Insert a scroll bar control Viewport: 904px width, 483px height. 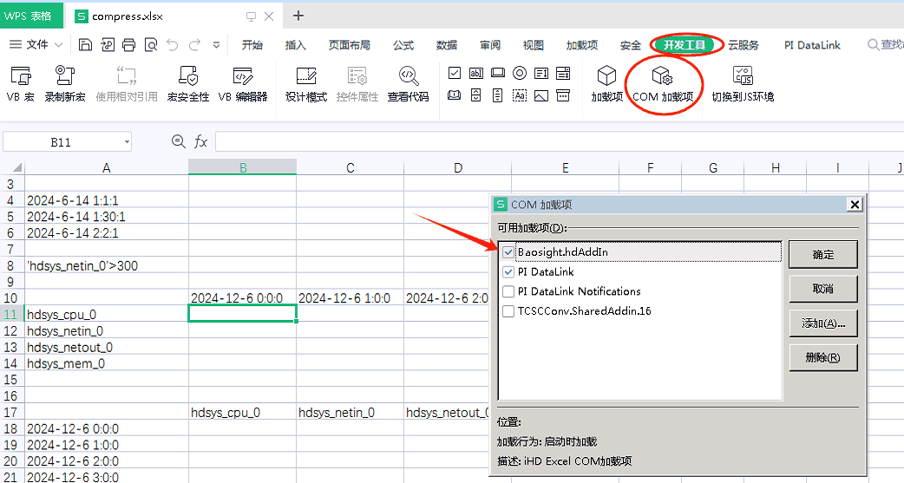(498, 95)
